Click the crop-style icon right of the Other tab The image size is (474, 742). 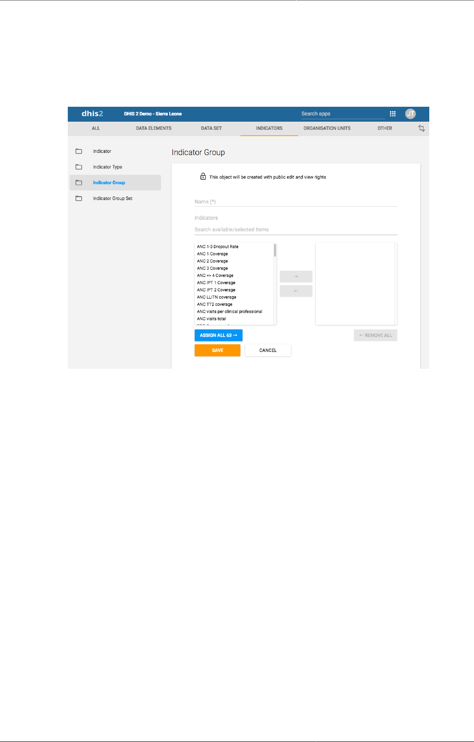click(x=422, y=128)
